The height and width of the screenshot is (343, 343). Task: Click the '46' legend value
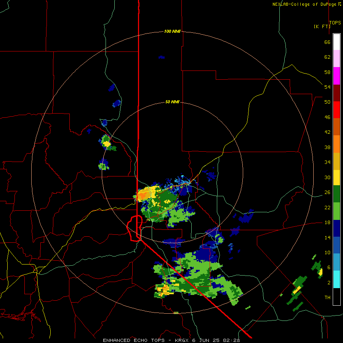pos(327,117)
